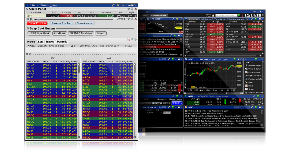This screenshot has height=153, width=290.
Task: Click wrench icon in MSFT Quote Details window
Action: click(x=254, y=96)
